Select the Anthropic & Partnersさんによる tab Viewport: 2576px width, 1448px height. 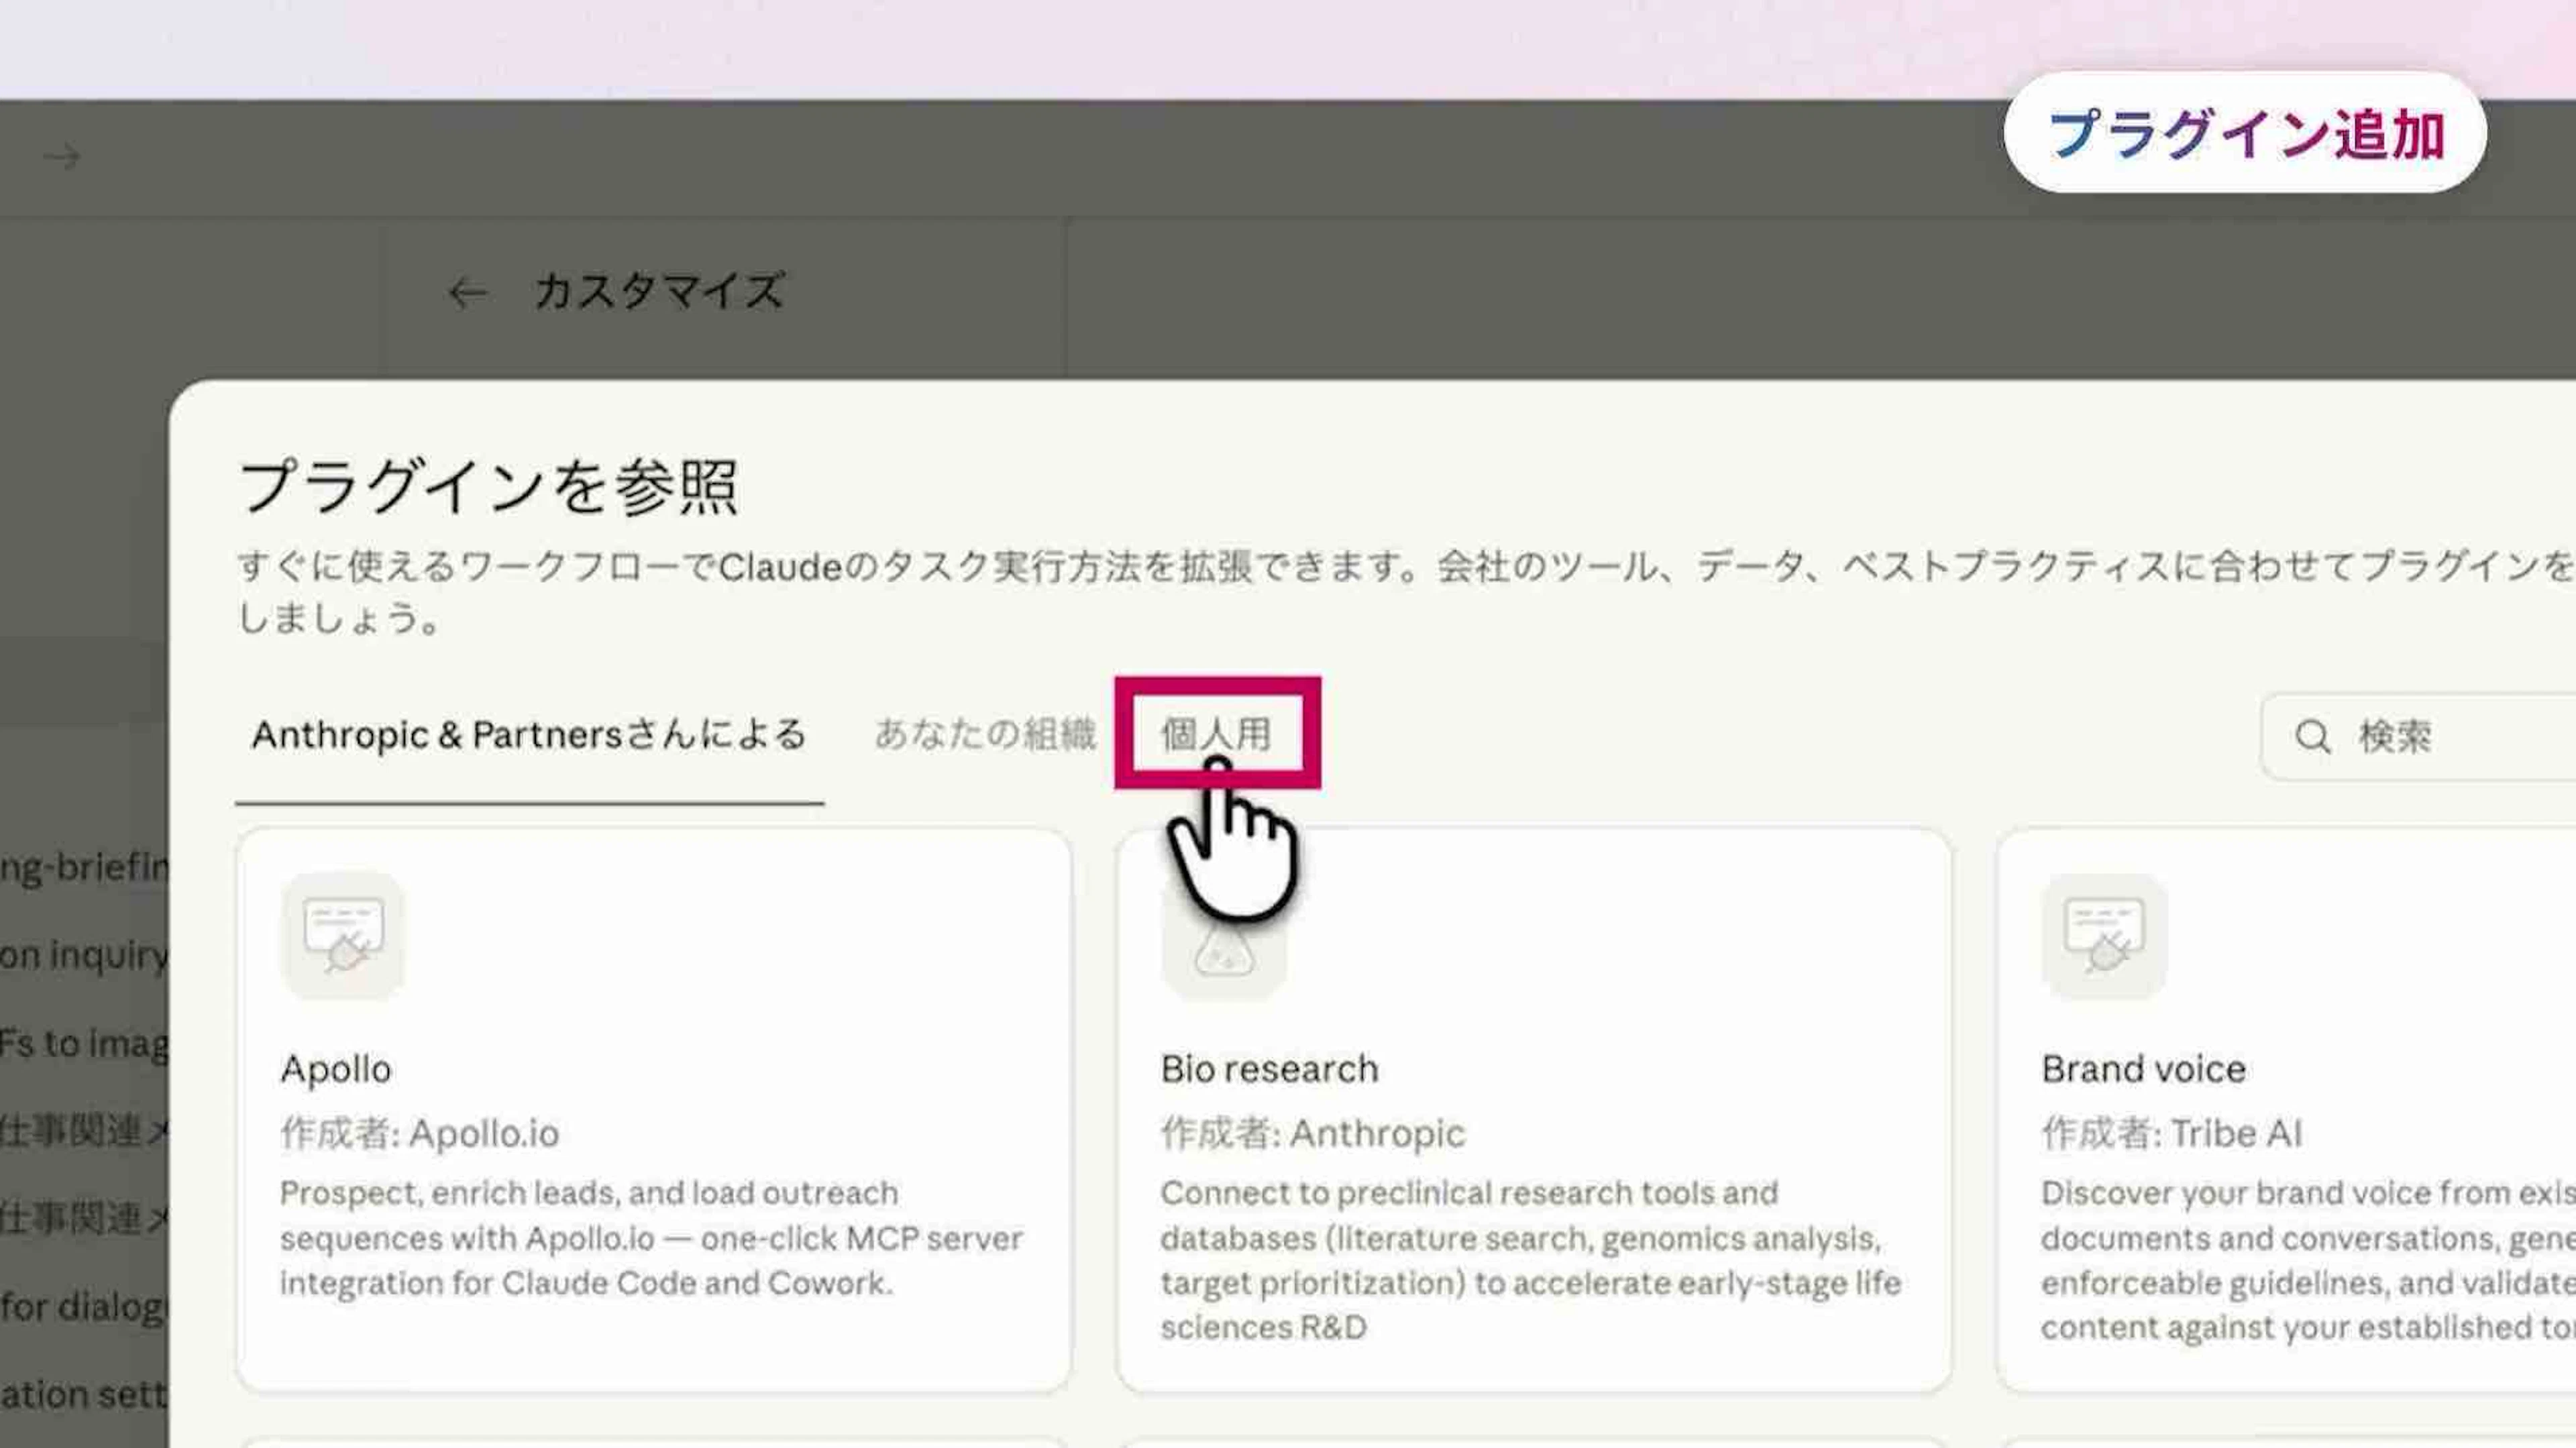point(528,734)
